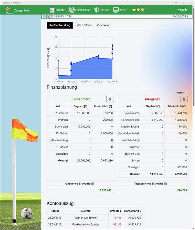Click the 753.280 Zuschauer actual value
Image resolution: width=195 pixels, height=230 pixels.
tap(108, 113)
